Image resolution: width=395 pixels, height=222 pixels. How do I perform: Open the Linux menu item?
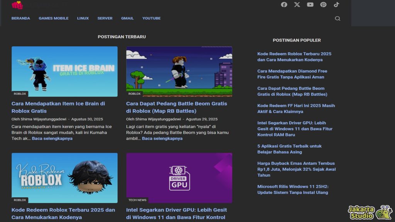coord(83,18)
